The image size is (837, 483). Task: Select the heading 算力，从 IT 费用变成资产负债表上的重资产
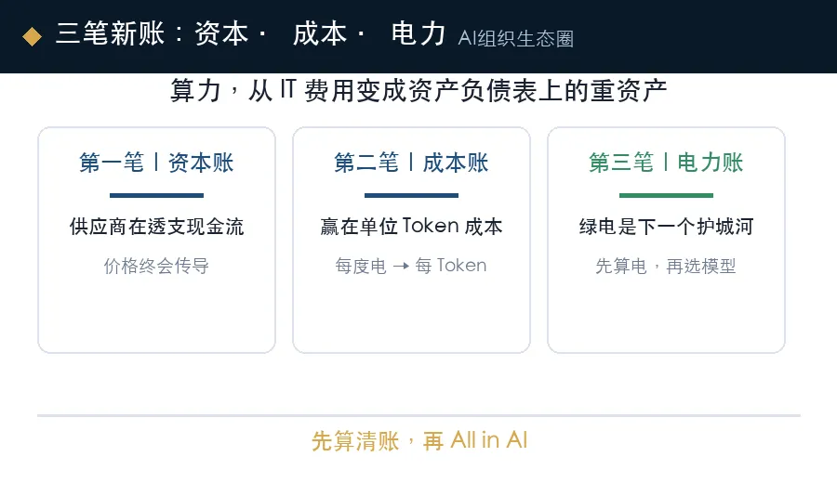point(418,90)
